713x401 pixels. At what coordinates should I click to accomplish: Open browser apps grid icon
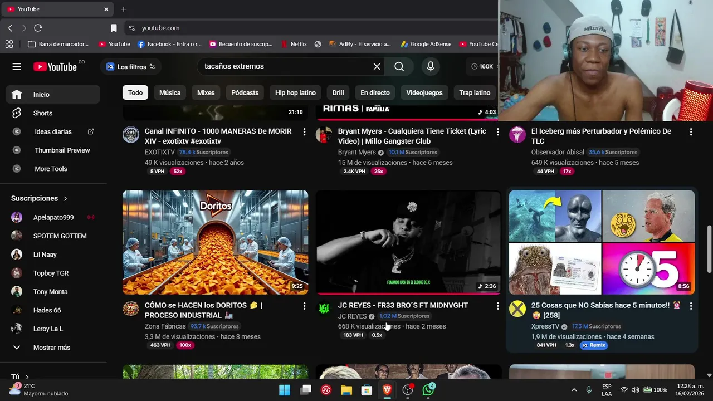tap(9, 44)
